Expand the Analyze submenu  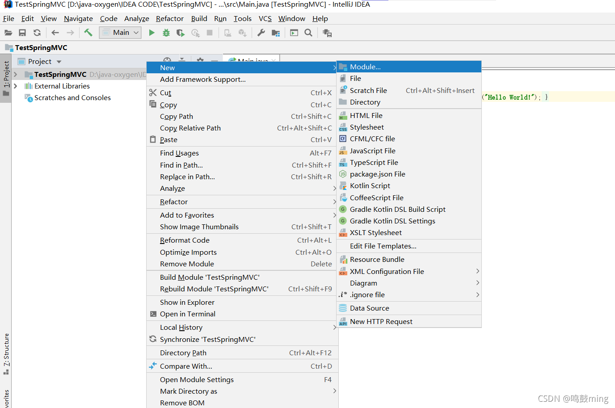coord(242,188)
